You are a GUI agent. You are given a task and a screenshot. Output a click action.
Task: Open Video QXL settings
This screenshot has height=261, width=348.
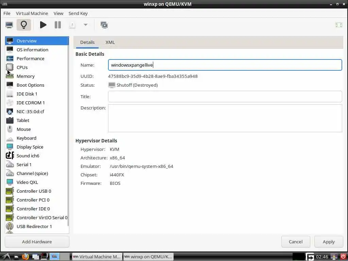point(37,182)
